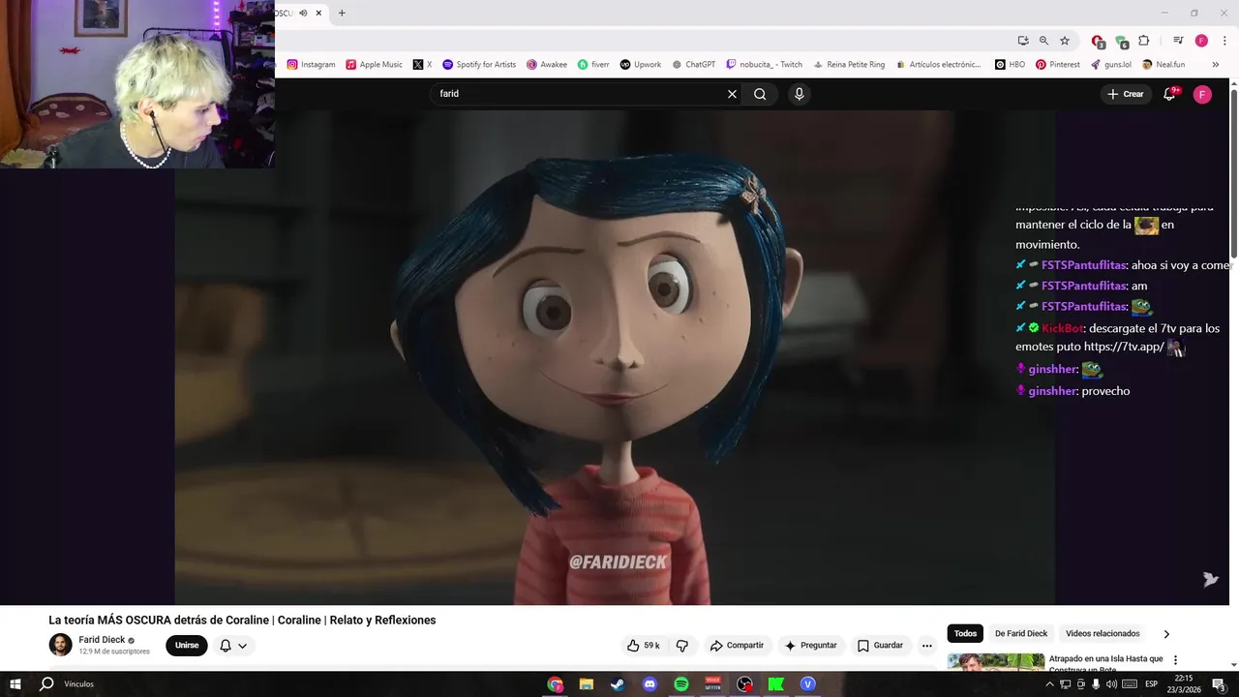The image size is (1239, 697).
Task: Select the 'Videos relacionados' filter chip
Action: point(1103,634)
